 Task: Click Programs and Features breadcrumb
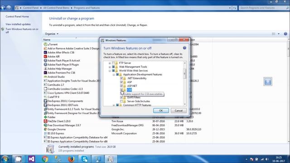coord(87,8)
